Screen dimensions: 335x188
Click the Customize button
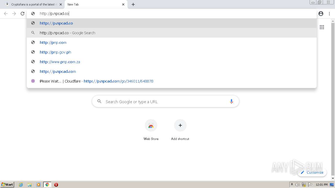point(312,172)
